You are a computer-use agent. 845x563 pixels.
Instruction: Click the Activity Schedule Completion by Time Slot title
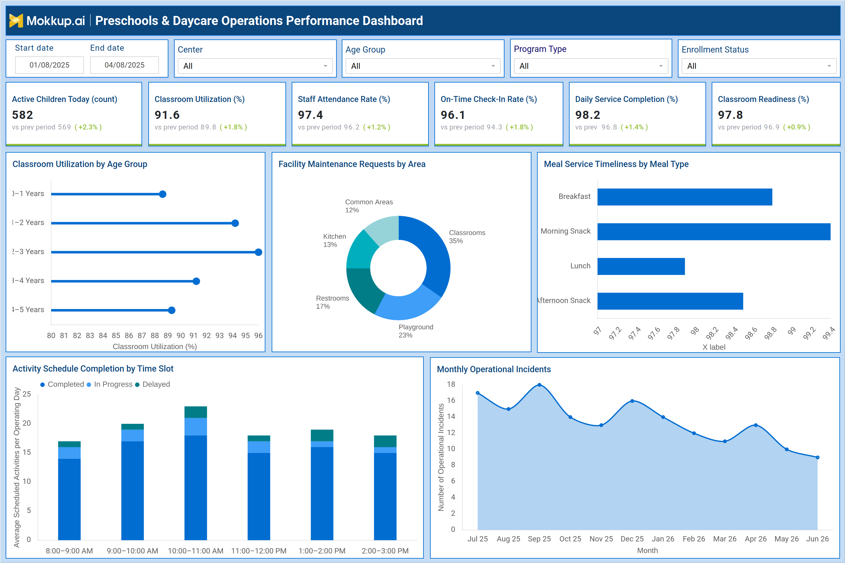(x=93, y=369)
